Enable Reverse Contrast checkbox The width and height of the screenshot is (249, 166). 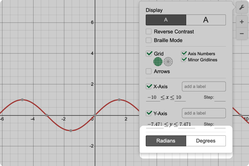(x=149, y=32)
